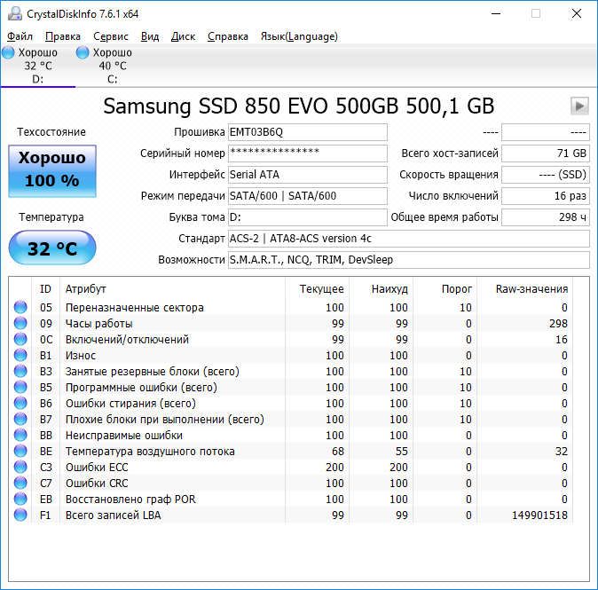Select the Переназначенные сектора attribute name
Screen dimensions: 598x590
(x=135, y=307)
